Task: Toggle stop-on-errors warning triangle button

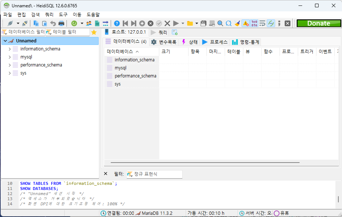Action: click(246, 23)
